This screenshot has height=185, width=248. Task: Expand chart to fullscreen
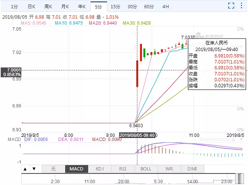pos(231,5)
